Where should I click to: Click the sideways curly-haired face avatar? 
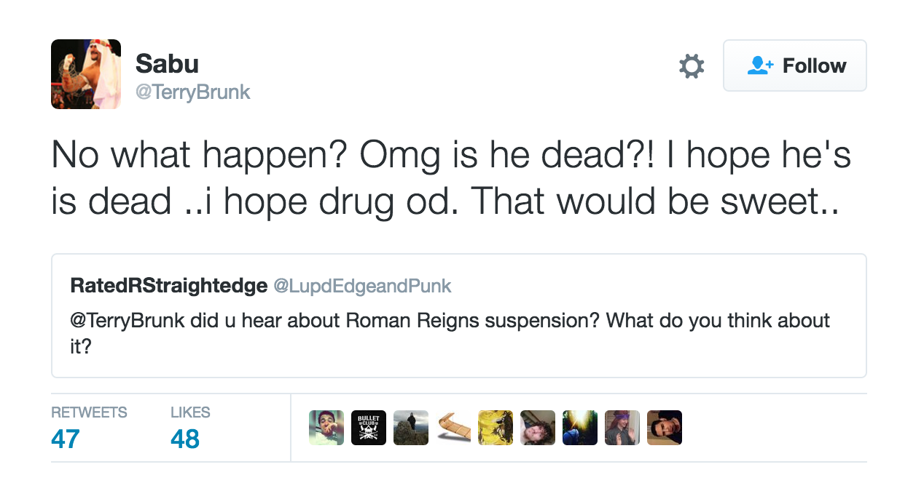pyautogui.click(x=538, y=428)
